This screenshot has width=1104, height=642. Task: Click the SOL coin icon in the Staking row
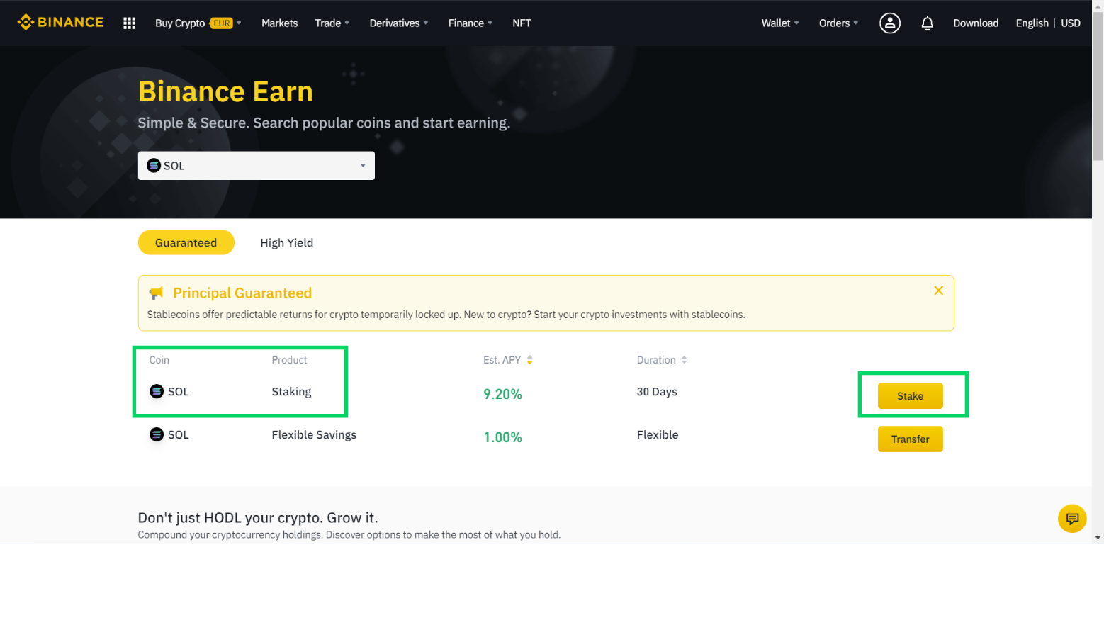tap(157, 391)
